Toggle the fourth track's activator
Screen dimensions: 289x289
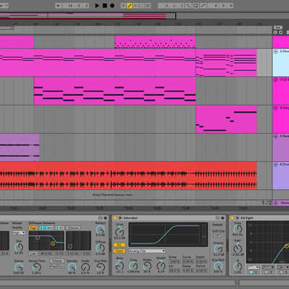point(275,108)
